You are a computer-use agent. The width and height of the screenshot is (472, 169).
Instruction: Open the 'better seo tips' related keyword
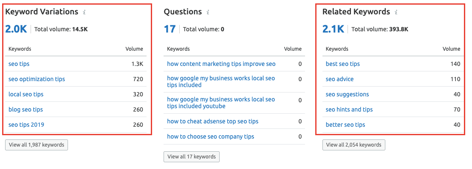[345, 125]
